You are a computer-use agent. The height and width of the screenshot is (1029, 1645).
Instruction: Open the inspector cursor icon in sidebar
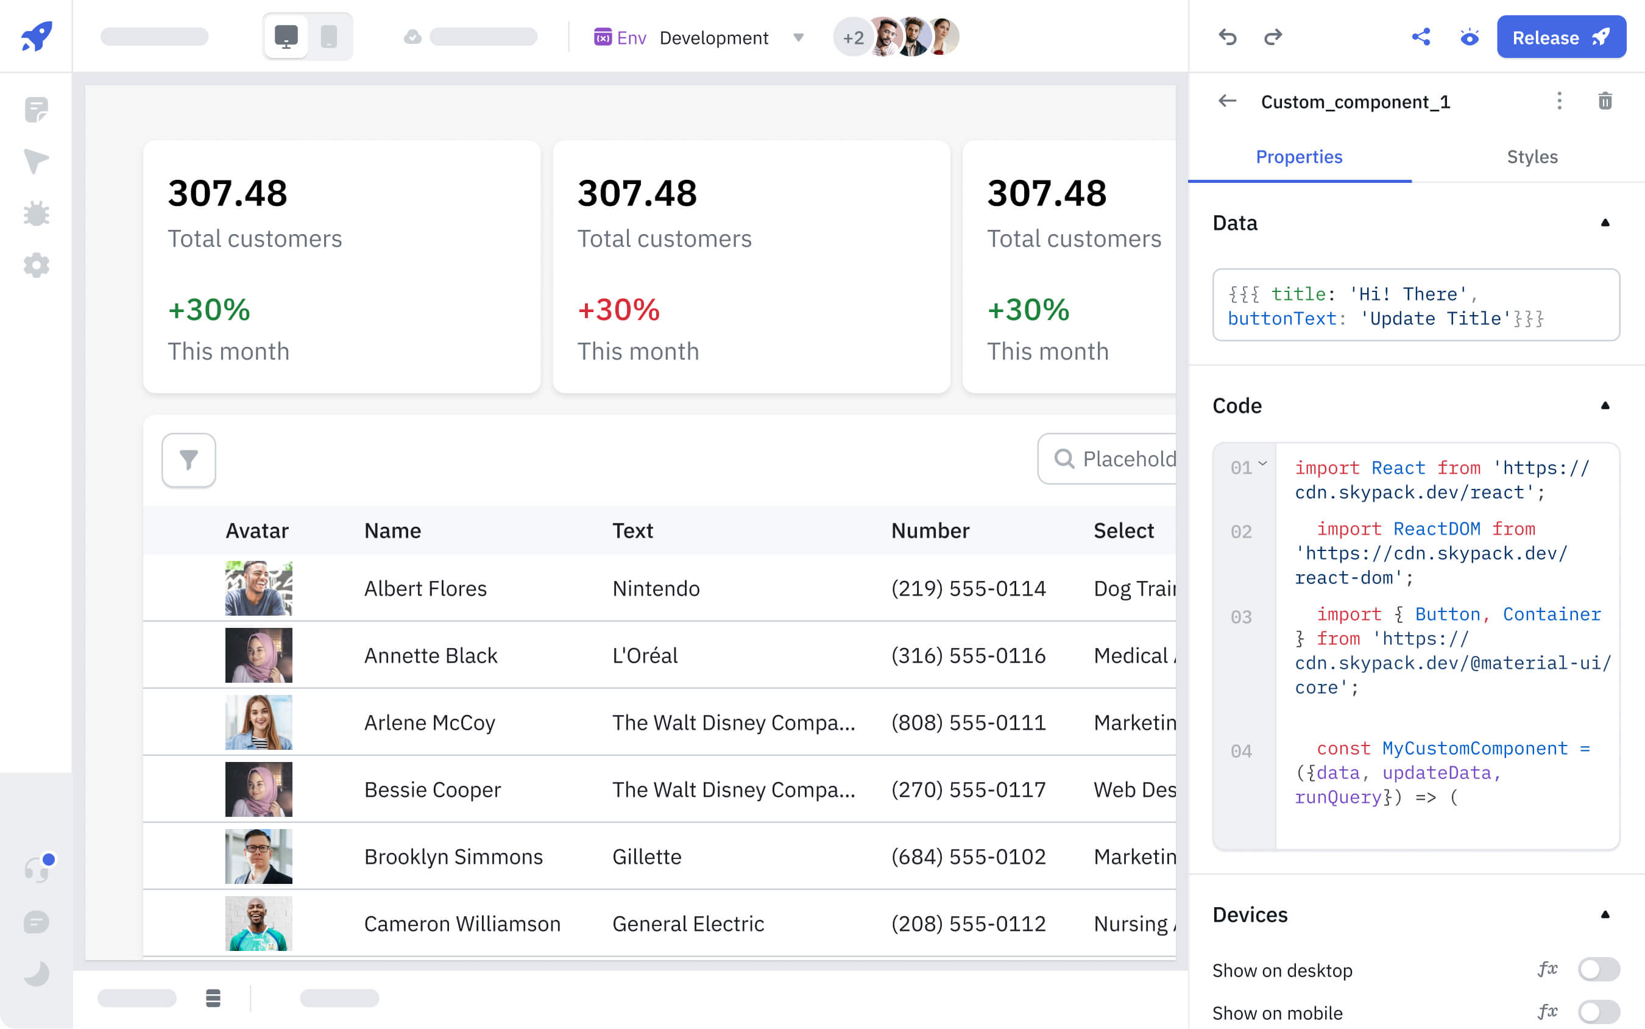click(36, 162)
